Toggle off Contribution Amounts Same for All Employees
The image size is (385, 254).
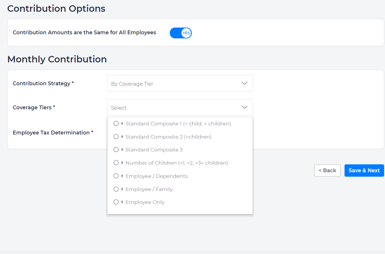tap(181, 33)
